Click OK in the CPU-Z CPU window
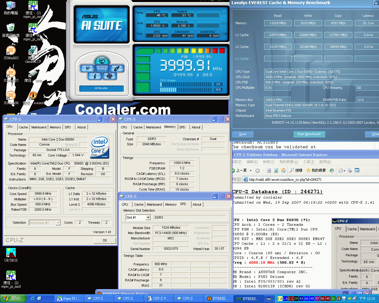This screenshot has height=303, width=379. 105,240
